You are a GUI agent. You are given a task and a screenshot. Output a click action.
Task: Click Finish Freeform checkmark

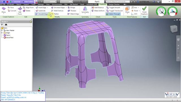click(x=144, y=11)
